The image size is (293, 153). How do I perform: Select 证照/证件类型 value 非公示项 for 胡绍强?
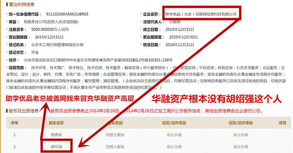coord(174,146)
